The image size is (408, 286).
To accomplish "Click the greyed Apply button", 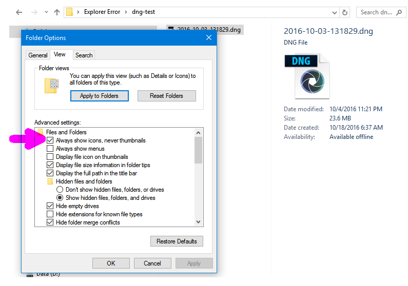I will click(194, 263).
